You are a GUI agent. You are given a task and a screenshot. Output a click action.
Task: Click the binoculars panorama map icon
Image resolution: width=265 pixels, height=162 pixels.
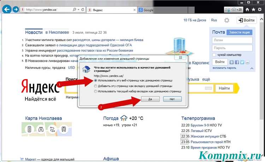[41, 129]
